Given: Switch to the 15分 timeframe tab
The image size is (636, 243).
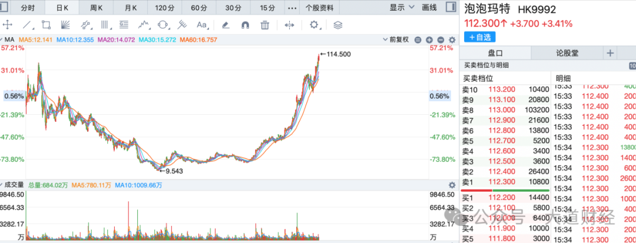Looking at the screenshot, I should (x=267, y=7).
